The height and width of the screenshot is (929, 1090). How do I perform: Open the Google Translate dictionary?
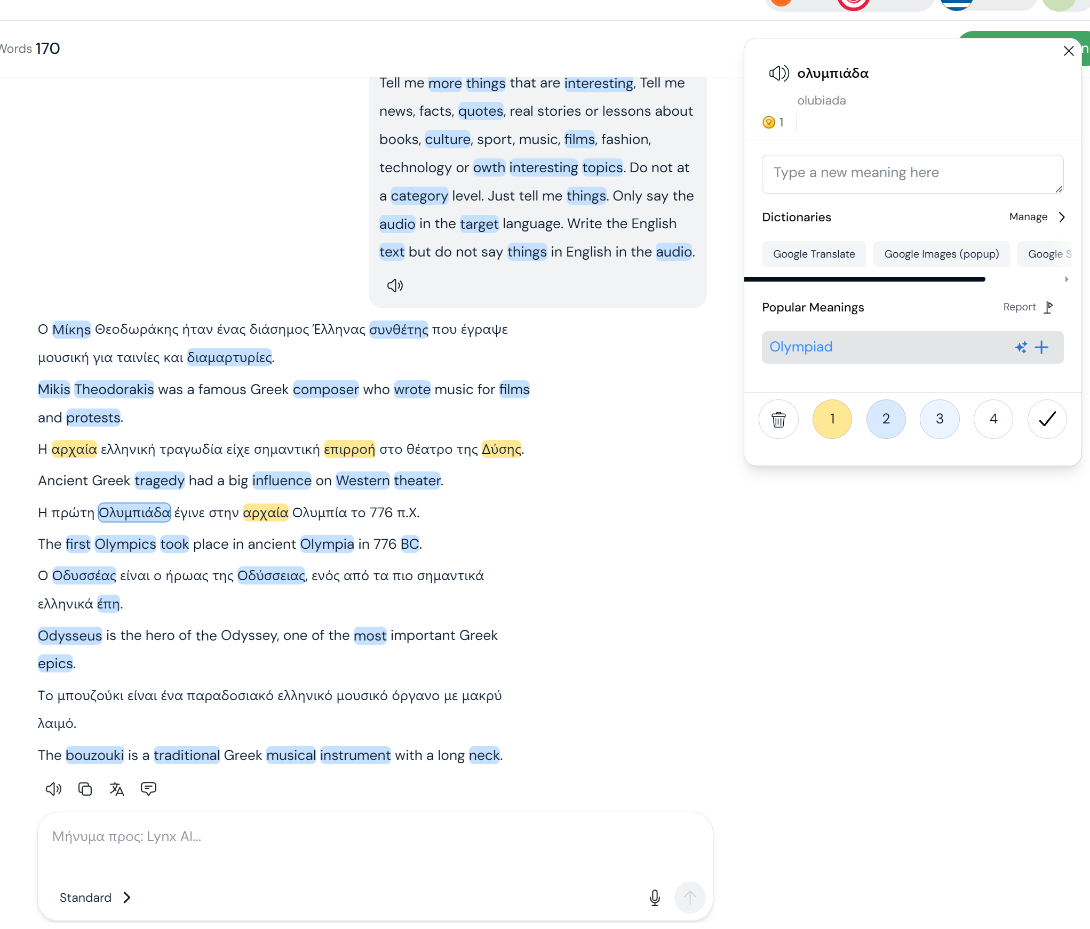click(x=814, y=254)
